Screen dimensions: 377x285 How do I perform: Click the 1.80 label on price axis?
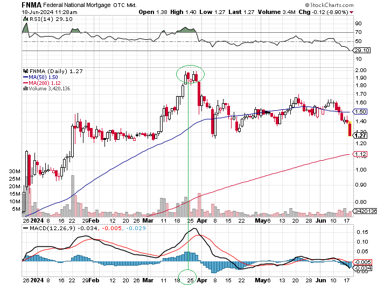[361, 85]
